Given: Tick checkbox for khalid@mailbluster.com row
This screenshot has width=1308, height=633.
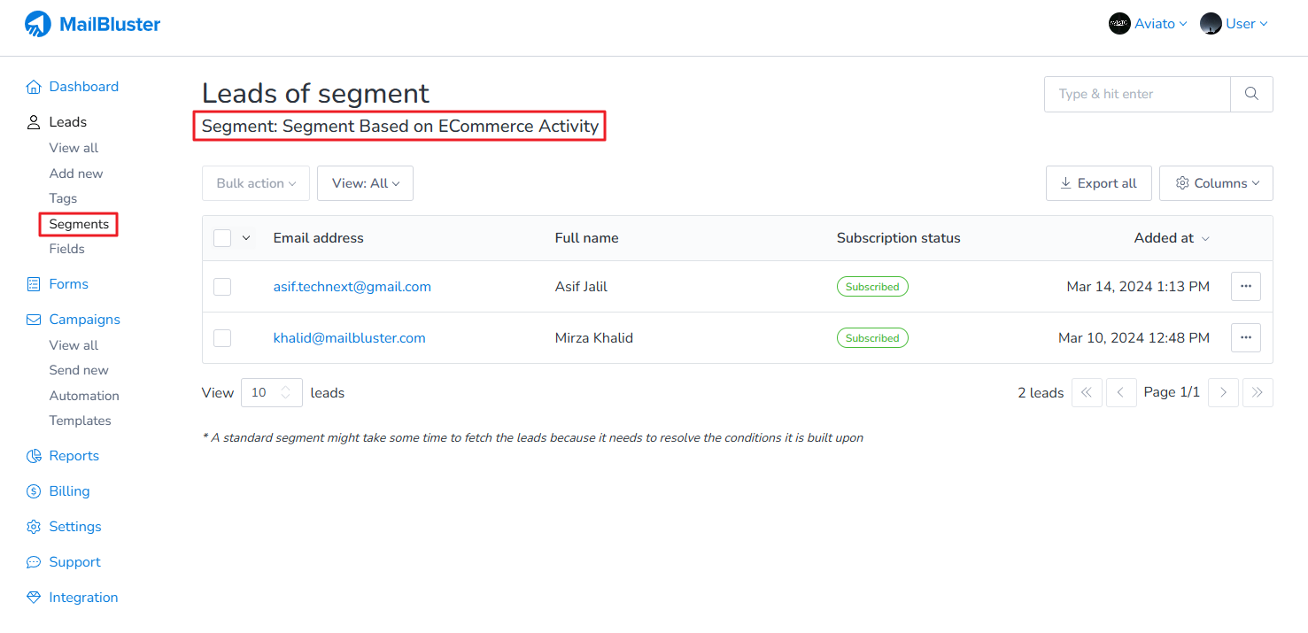Looking at the screenshot, I should point(222,338).
